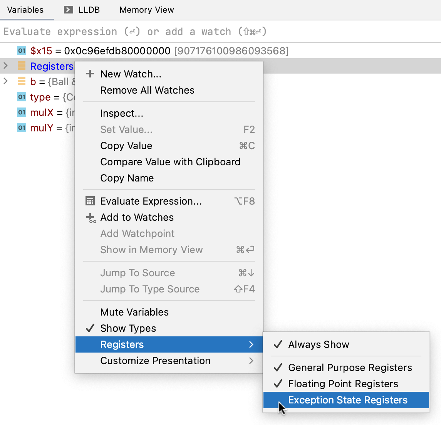Expand the Registers tree node

tap(6, 66)
